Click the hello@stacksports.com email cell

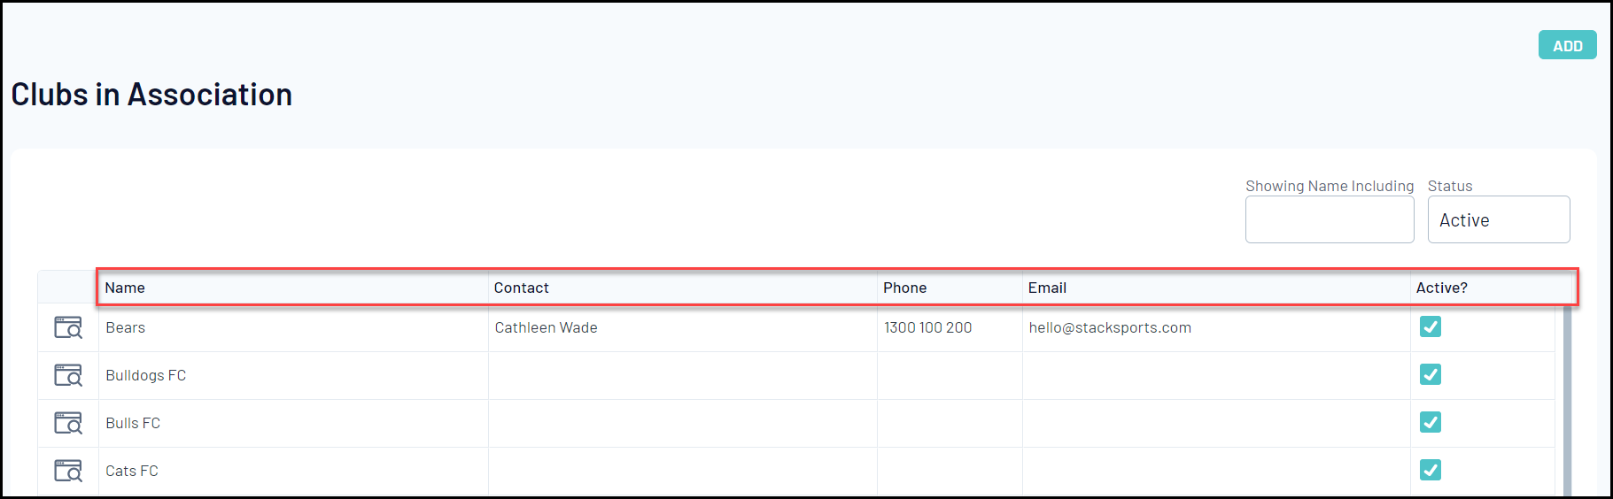pos(1110,327)
